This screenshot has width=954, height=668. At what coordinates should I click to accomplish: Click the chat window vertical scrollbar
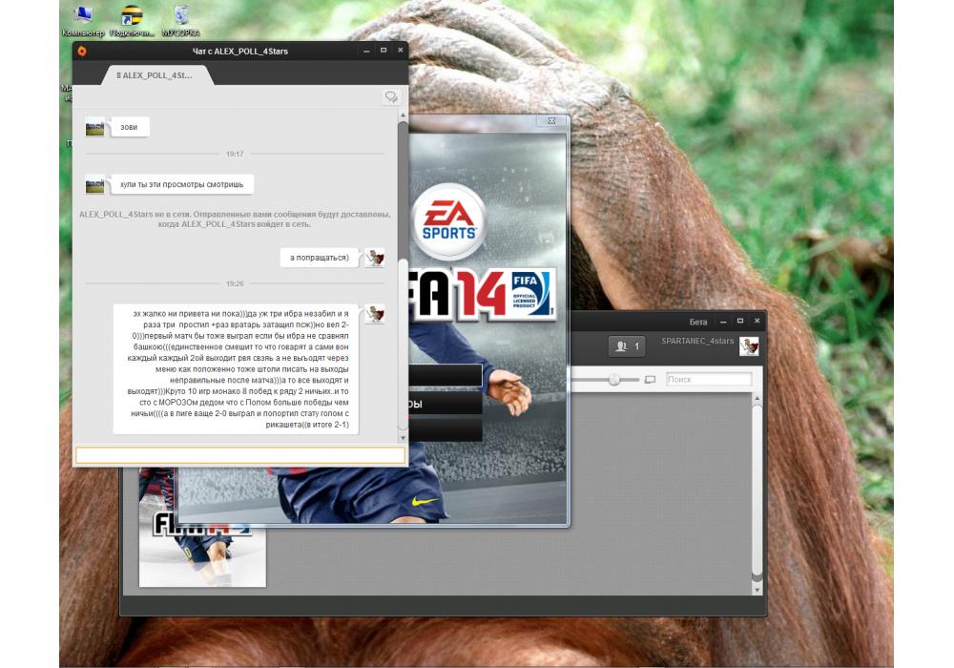pyautogui.click(x=403, y=286)
